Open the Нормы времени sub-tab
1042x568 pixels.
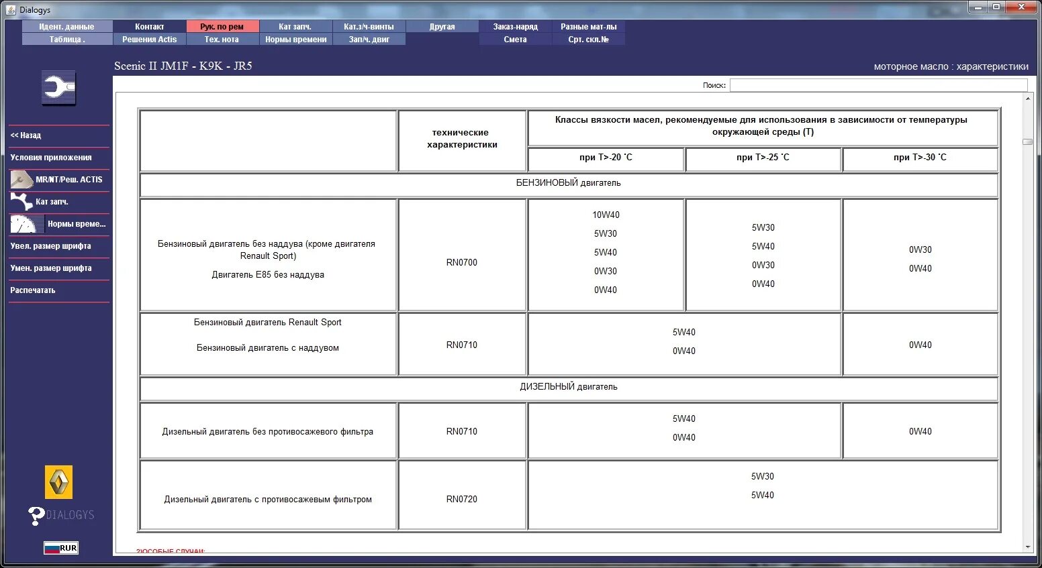[295, 40]
